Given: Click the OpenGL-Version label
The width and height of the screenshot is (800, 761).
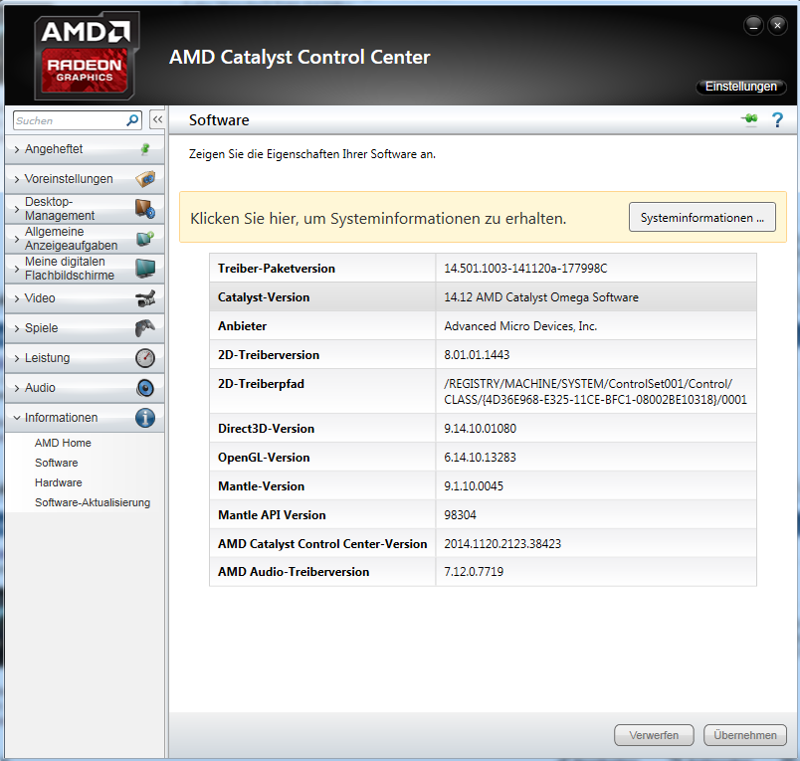Looking at the screenshot, I should click(264, 458).
